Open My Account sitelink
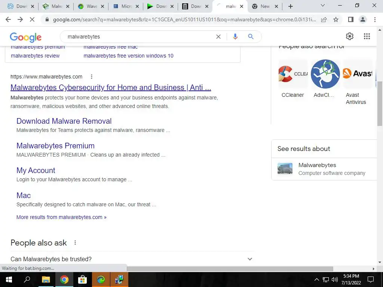Screen dimensions: 383x287 pos(36,170)
